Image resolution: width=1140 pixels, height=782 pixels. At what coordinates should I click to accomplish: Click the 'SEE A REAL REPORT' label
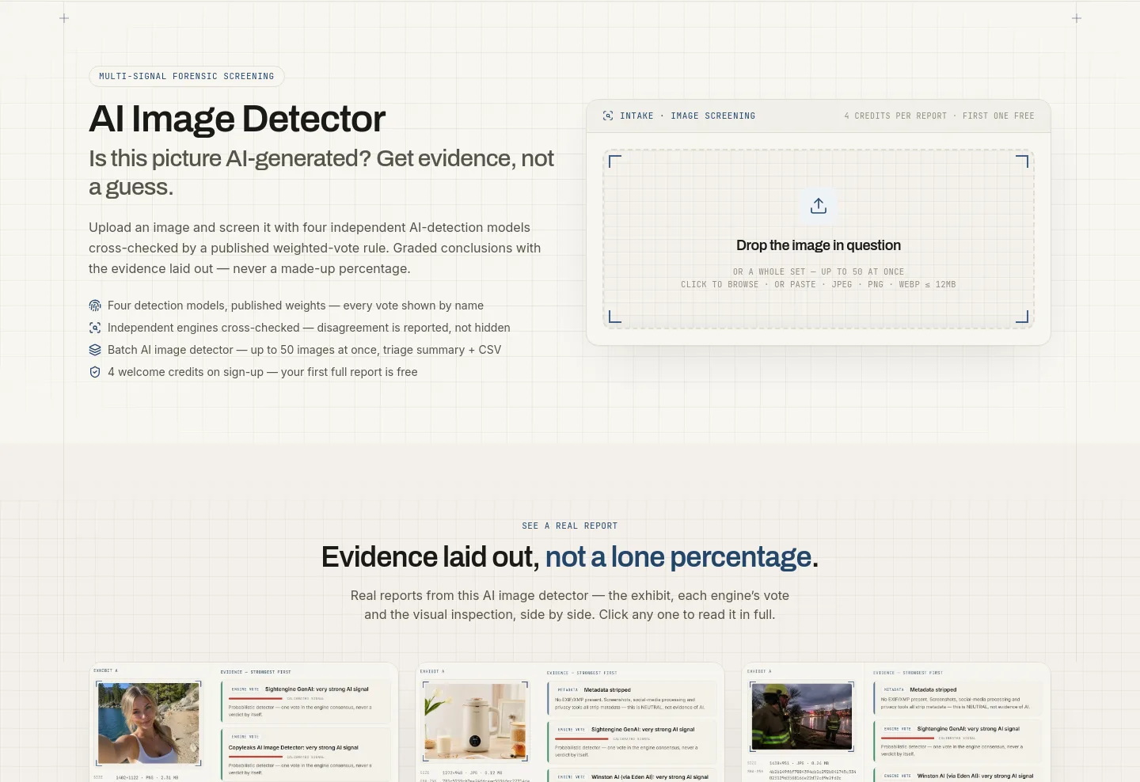click(570, 526)
